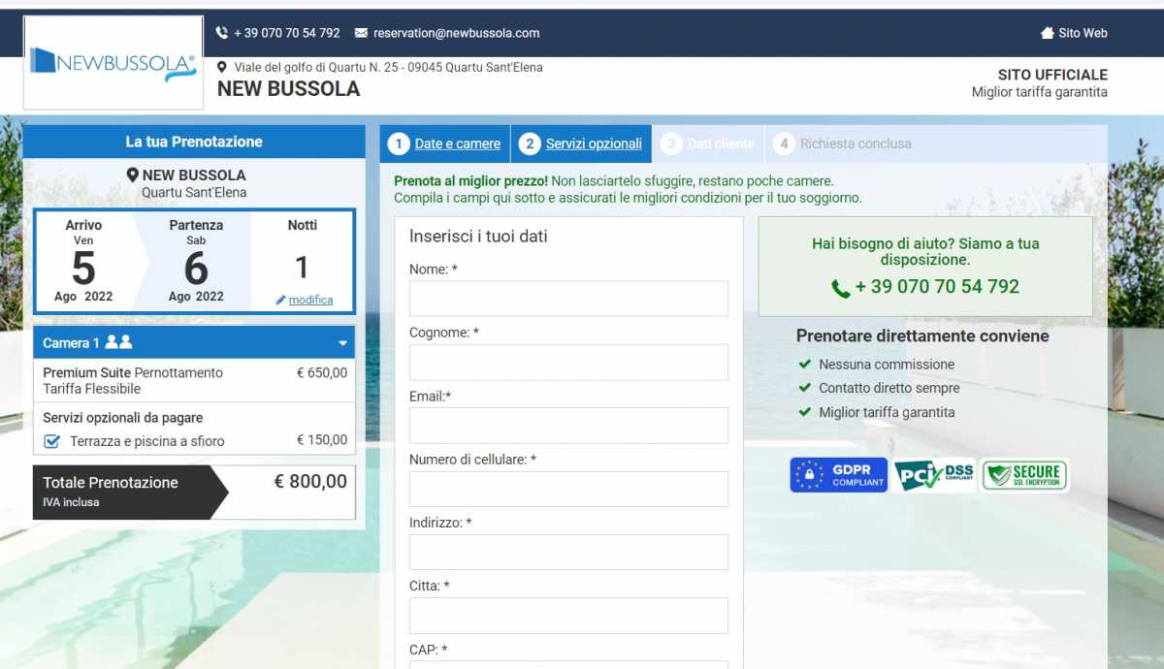Image resolution: width=1164 pixels, height=669 pixels.
Task: Click the € 150,00 optional service price
Action: coord(322,440)
